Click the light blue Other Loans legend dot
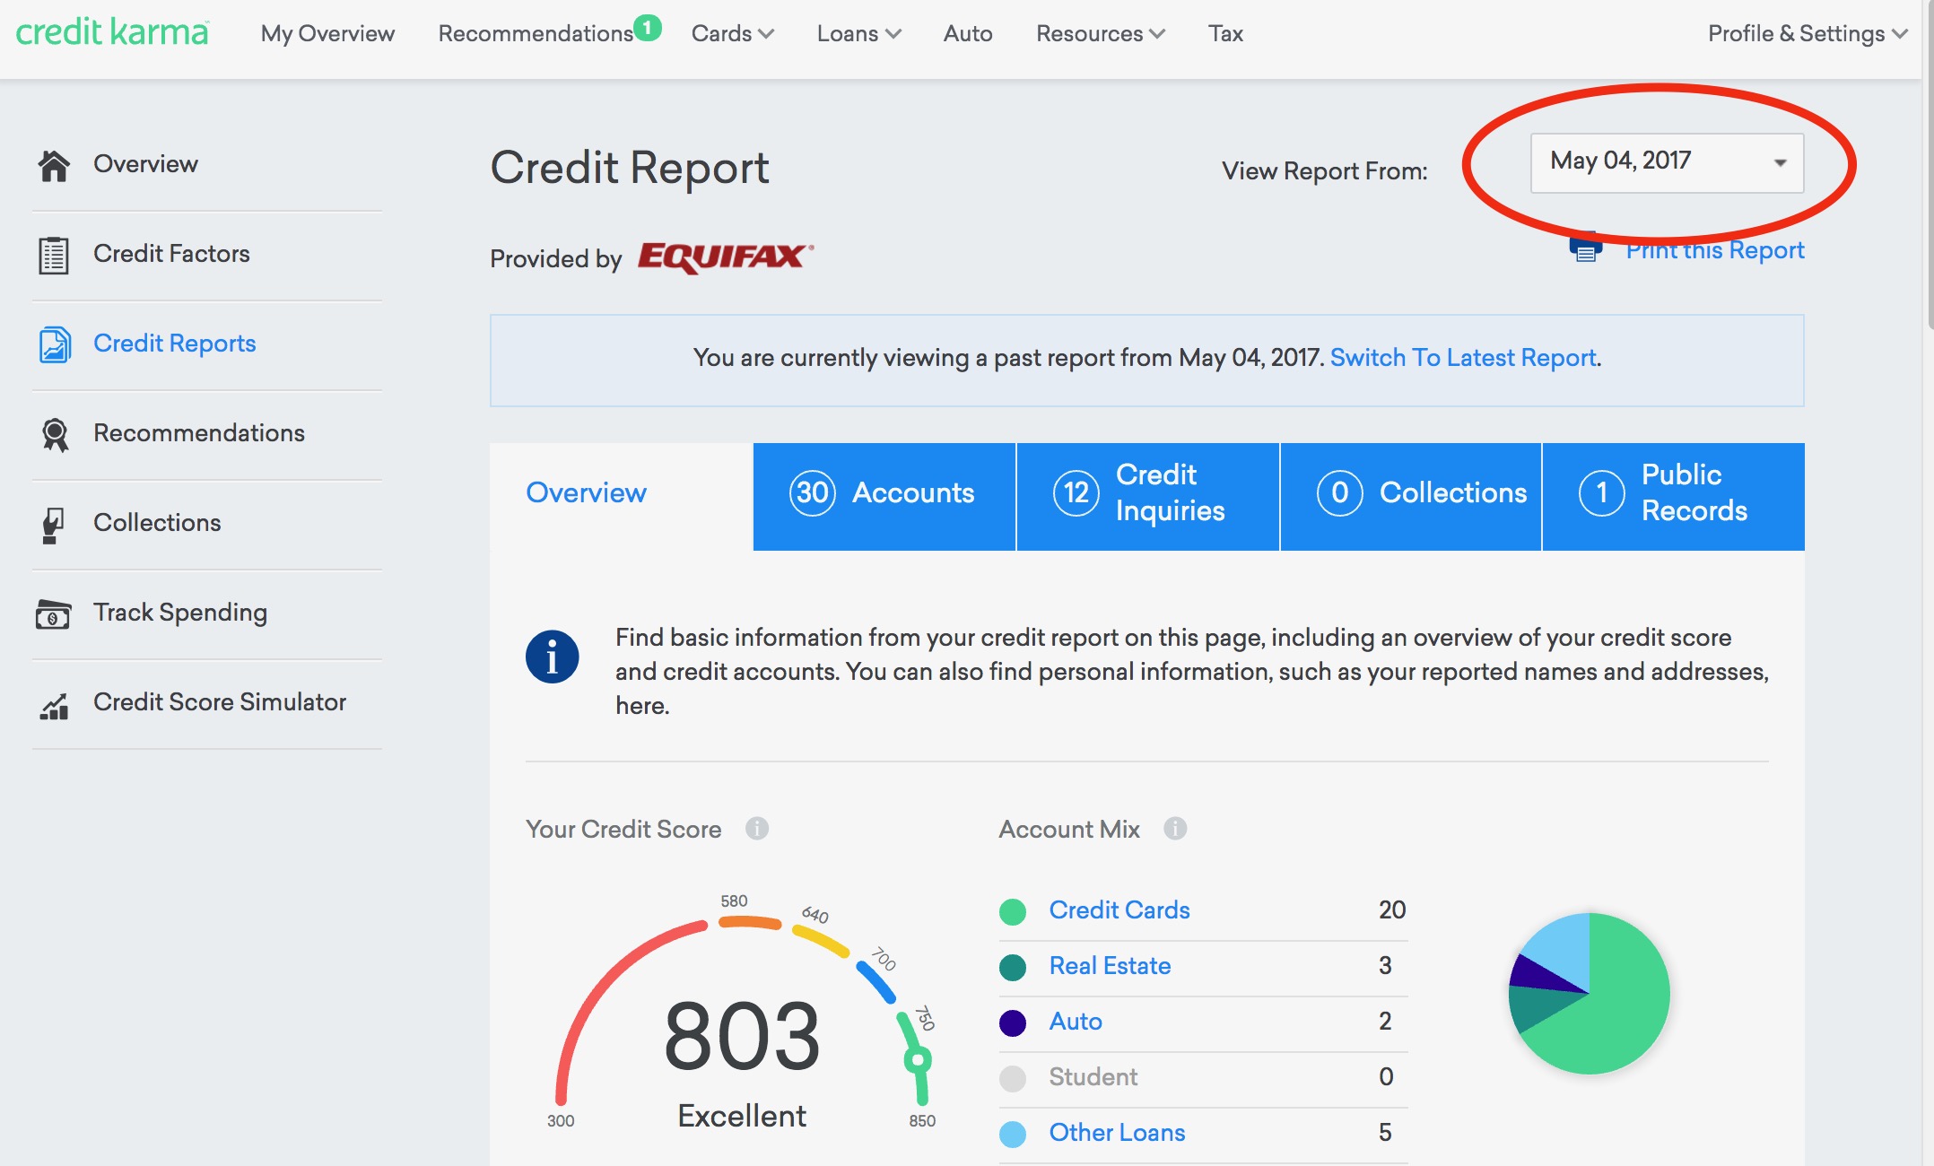This screenshot has height=1166, width=1934. (x=1013, y=1134)
